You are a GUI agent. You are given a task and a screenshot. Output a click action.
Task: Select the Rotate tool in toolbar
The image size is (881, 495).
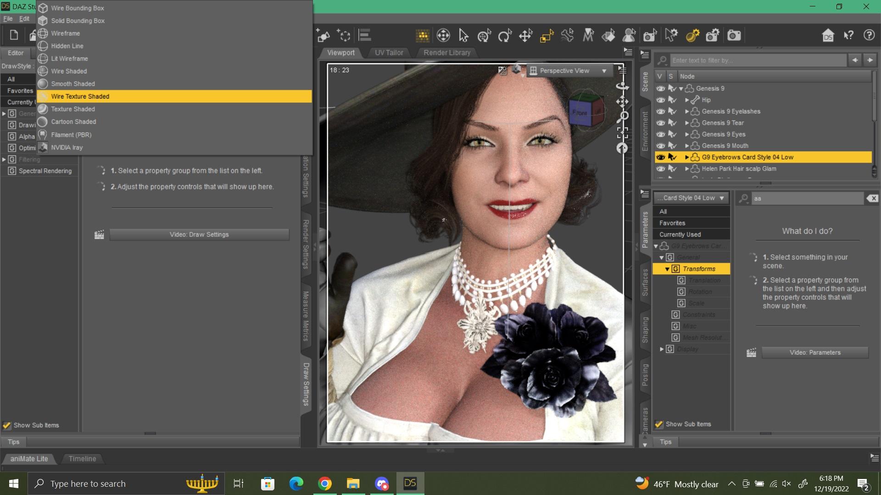[x=505, y=35]
